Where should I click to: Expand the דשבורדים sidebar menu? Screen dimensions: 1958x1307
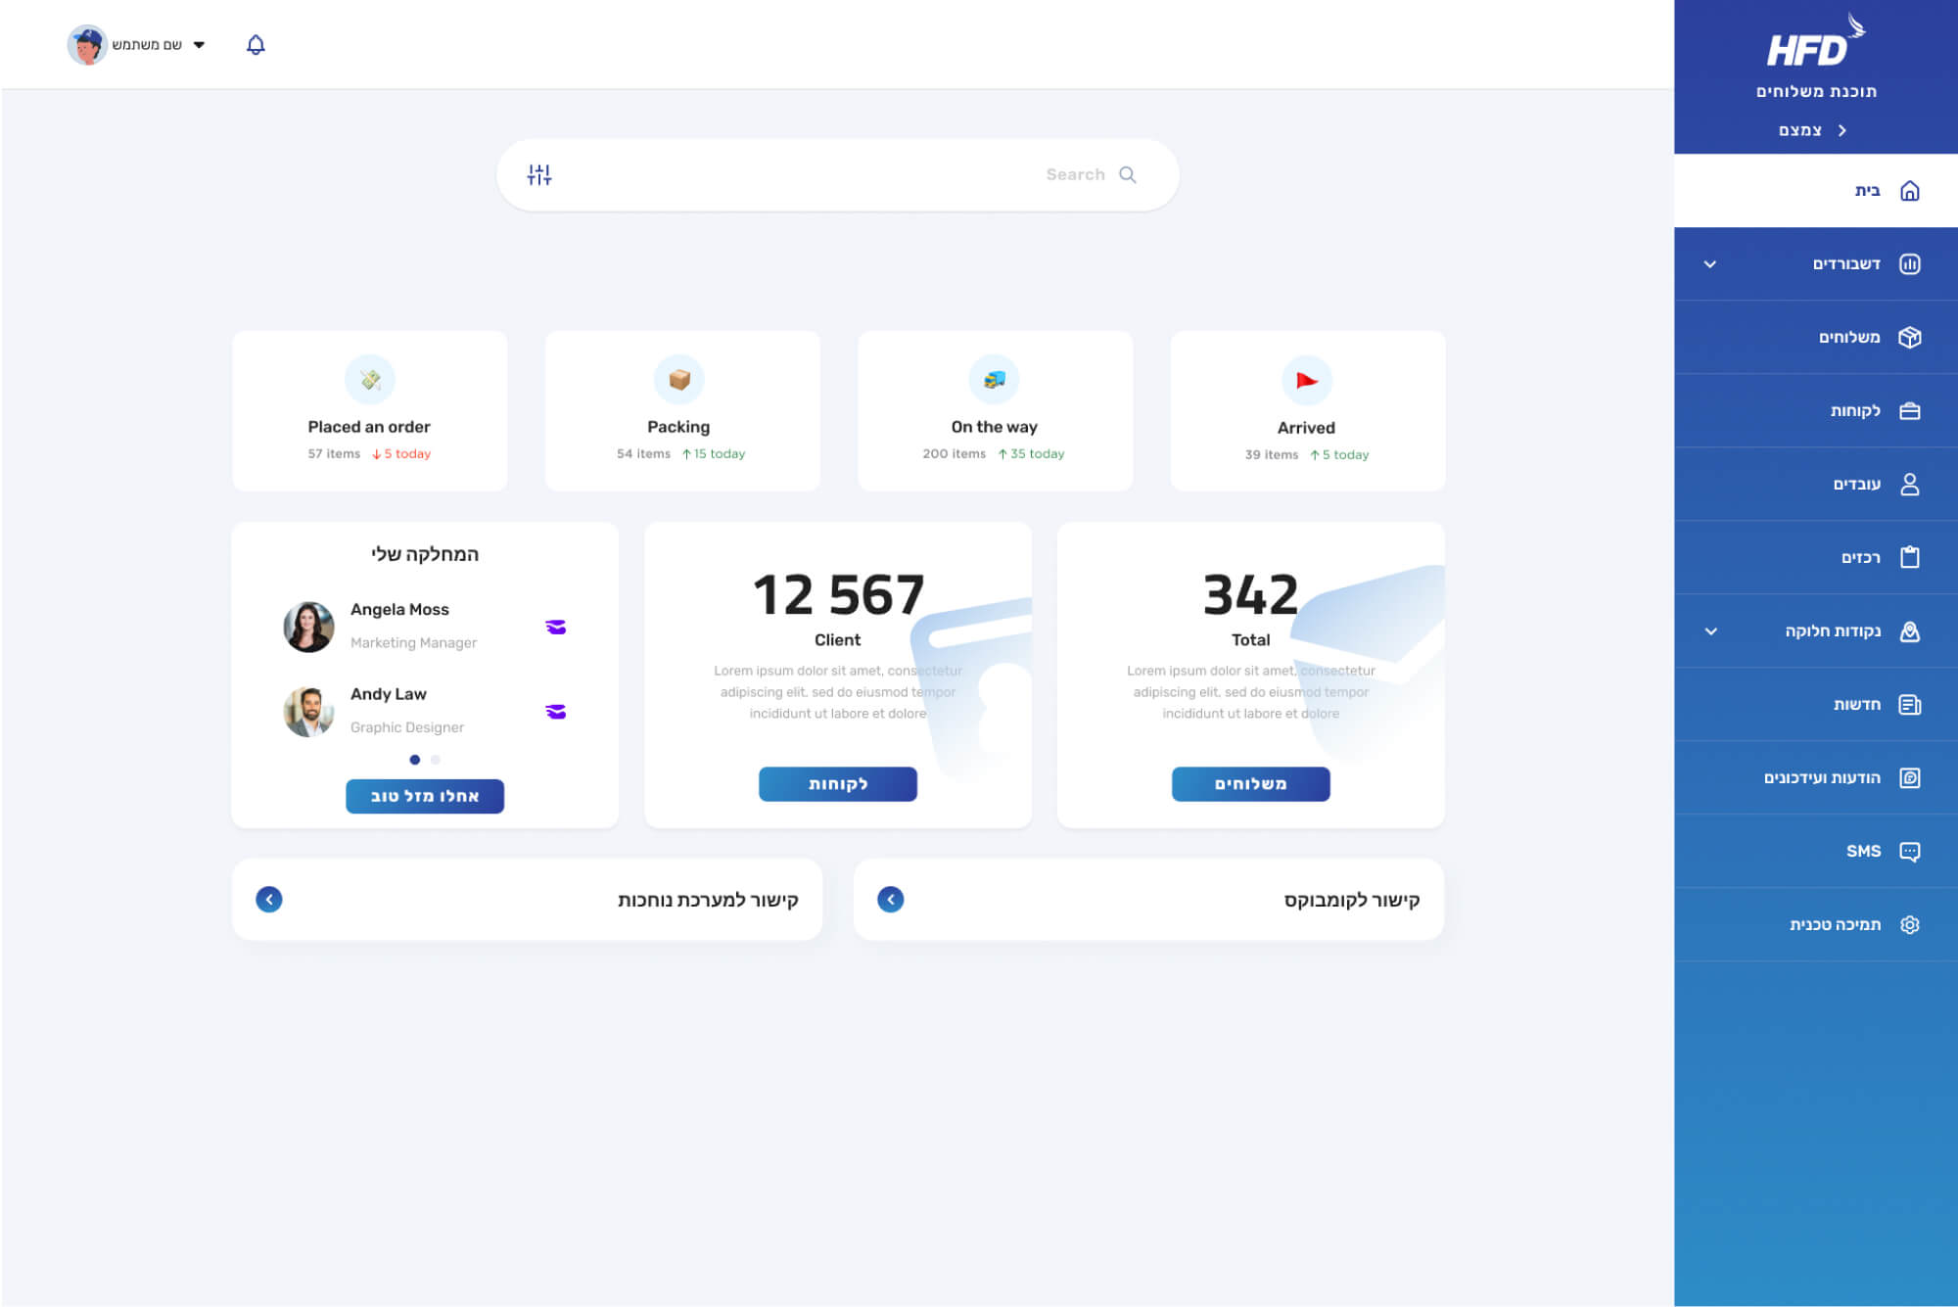tap(1710, 264)
